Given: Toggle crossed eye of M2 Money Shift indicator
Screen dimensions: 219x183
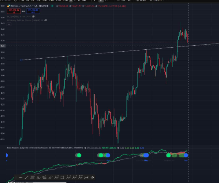Looking at the screenshot, I should [x=46, y=20].
